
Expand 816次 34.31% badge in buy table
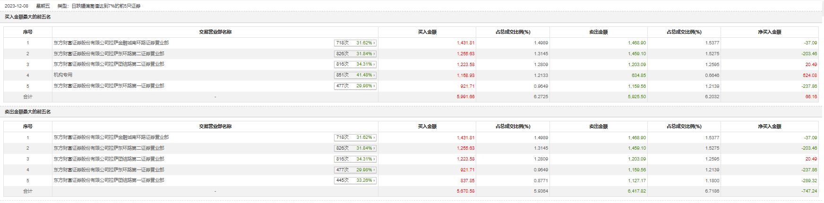[355, 64]
